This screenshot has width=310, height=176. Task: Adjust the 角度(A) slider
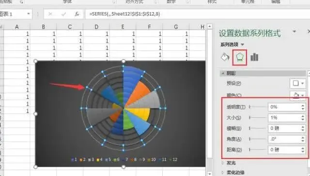pyautogui.click(x=257, y=139)
